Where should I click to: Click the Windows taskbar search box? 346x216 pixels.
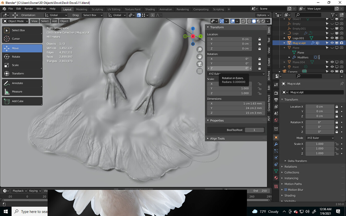tap(30, 211)
